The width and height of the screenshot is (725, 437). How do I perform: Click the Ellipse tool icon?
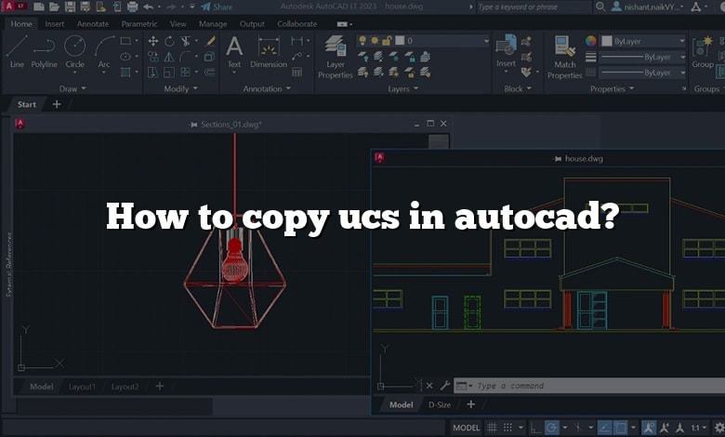[x=125, y=57]
